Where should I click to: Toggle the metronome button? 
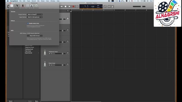(112, 7)
